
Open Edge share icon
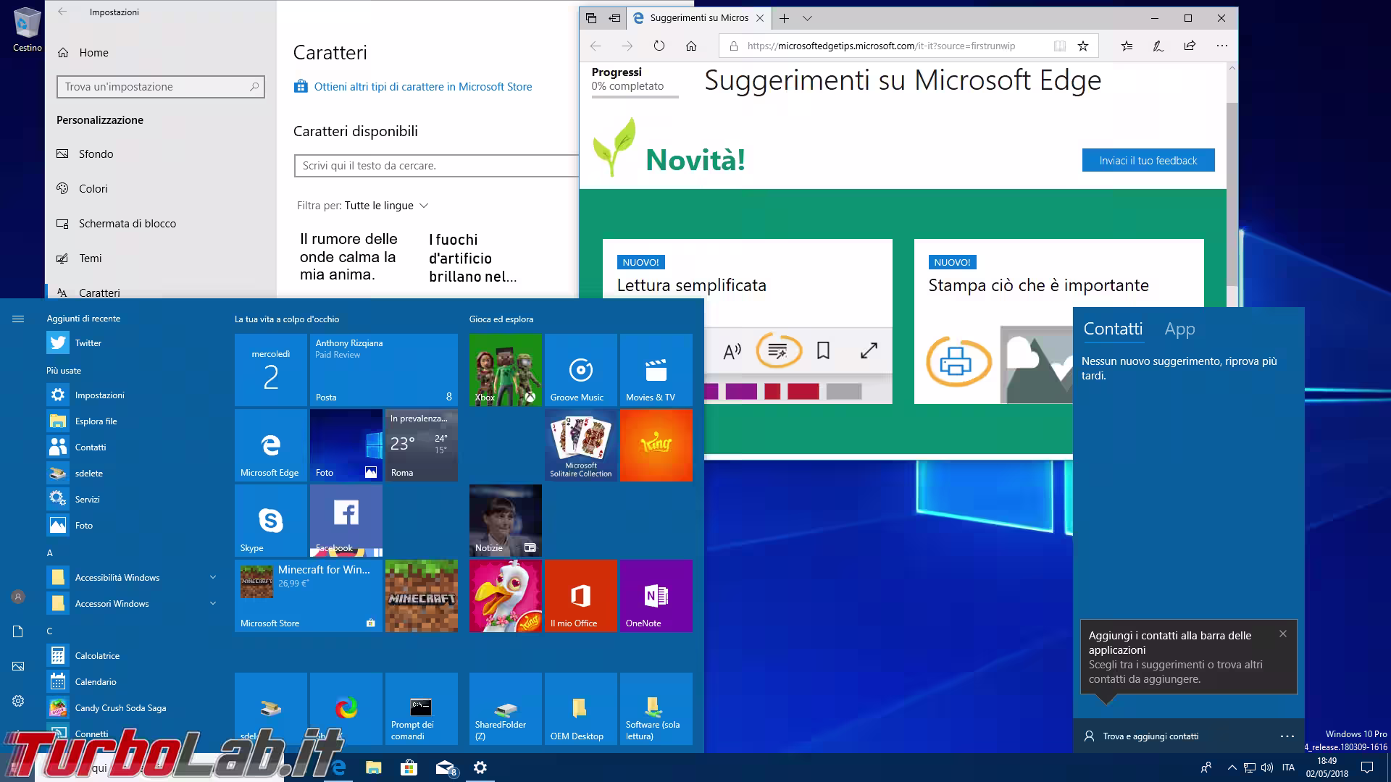click(1190, 46)
